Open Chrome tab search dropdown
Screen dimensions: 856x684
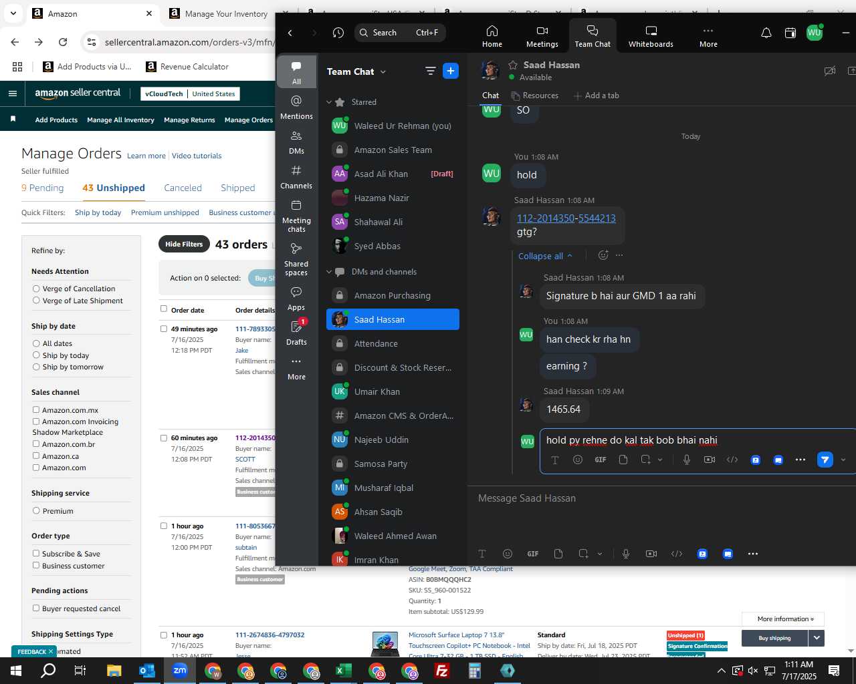coord(13,13)
